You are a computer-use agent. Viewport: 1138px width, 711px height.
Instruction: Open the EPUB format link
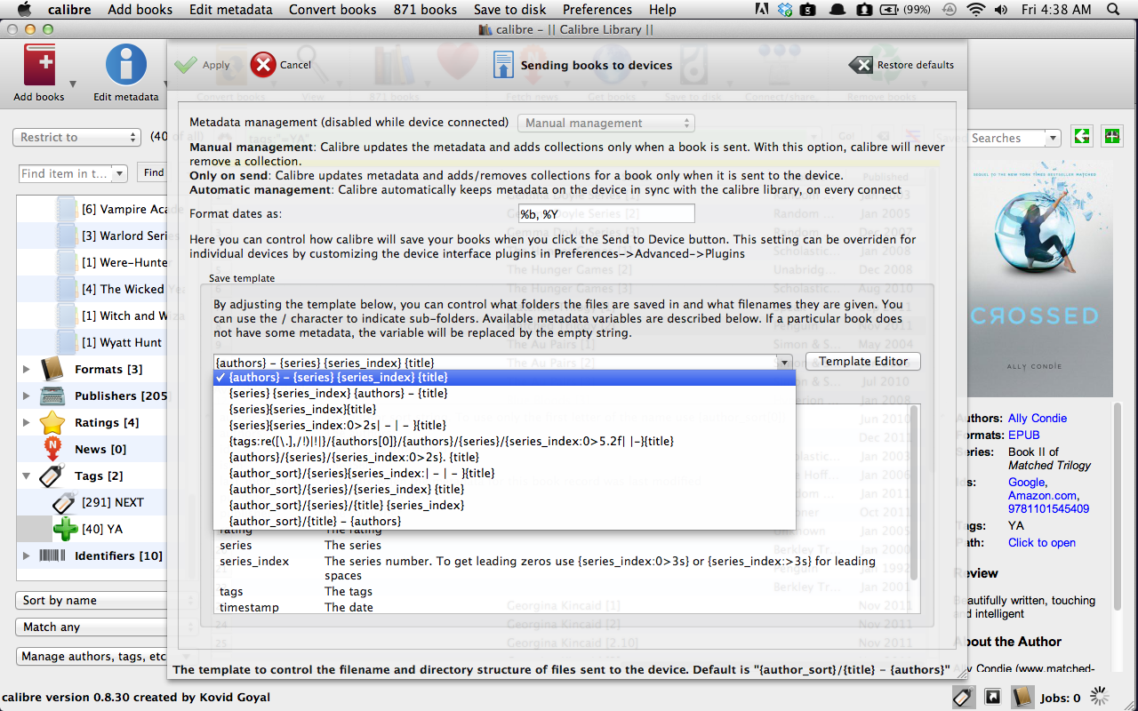point(1024,435)
